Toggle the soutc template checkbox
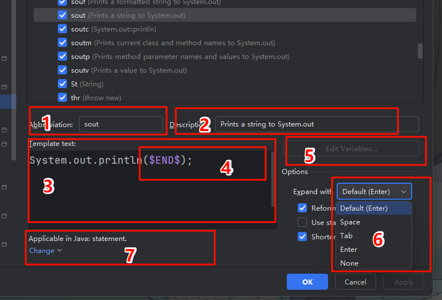 click(x=62, y=29)
